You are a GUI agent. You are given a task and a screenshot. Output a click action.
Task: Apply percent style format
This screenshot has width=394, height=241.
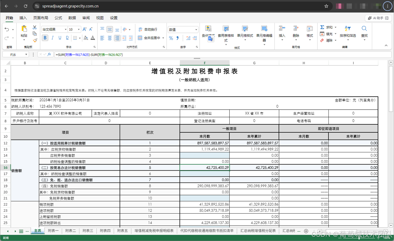click(171, 38)
